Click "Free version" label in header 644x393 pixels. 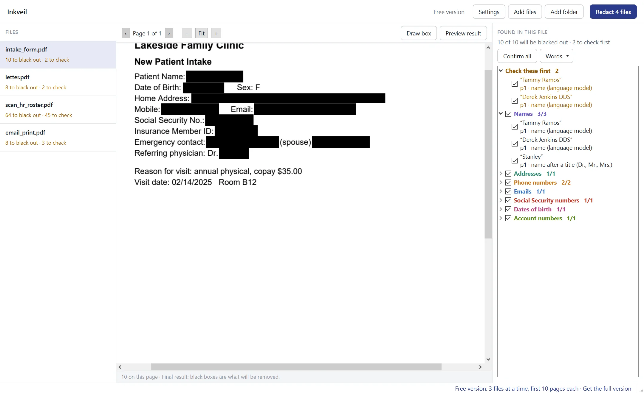[x=449, y=12]
